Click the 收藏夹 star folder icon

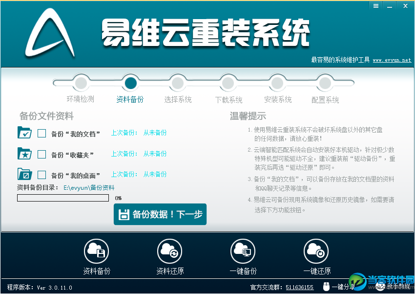(24, 154)
